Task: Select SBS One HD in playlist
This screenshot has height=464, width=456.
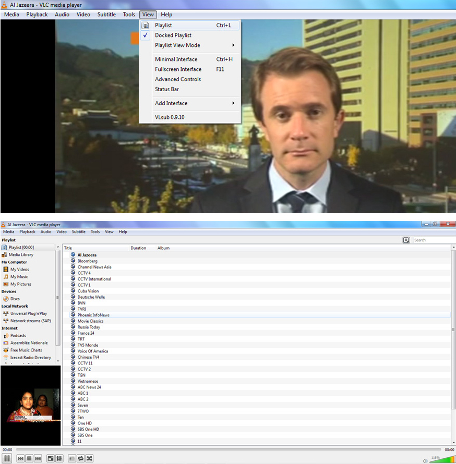Action: [x=88, y=429]
